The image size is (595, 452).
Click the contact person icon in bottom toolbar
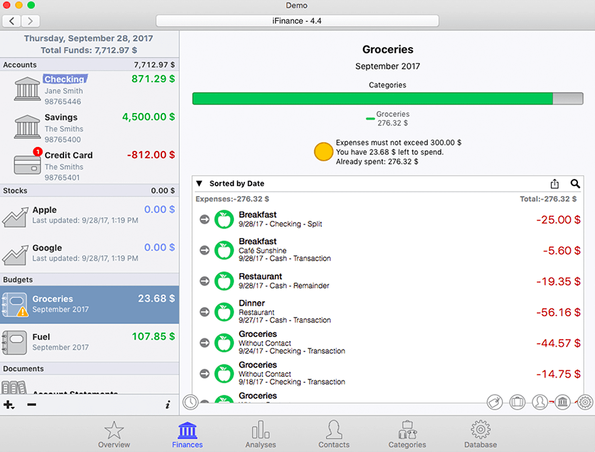point(539,402)
